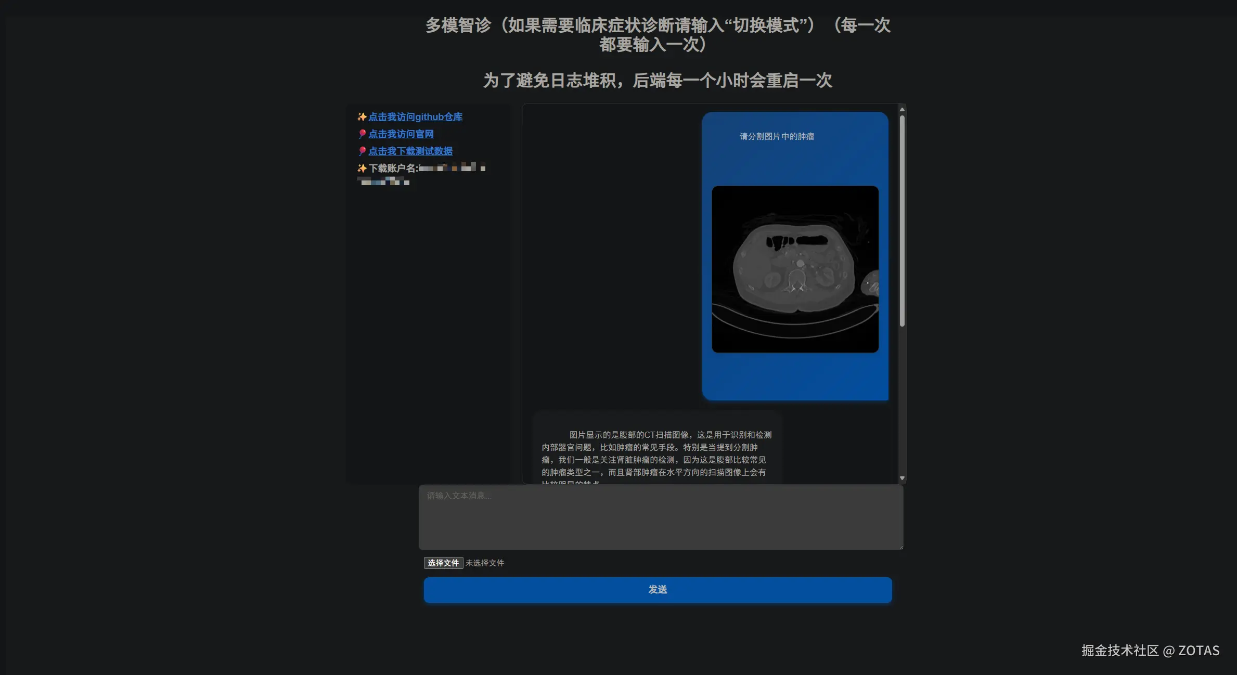Click the ✨ icon next to 下载账户名
The height and width of the screenshot is (675, 1237).
tap(362, 167)
